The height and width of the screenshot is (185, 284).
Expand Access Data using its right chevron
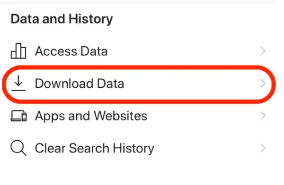point(263,51)
